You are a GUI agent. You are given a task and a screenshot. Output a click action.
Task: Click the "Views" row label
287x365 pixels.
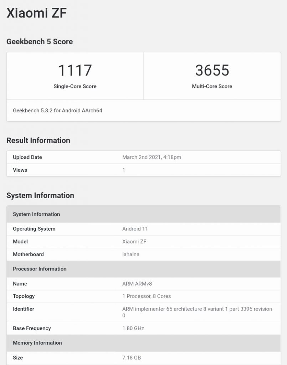click(x=20, y=170)
